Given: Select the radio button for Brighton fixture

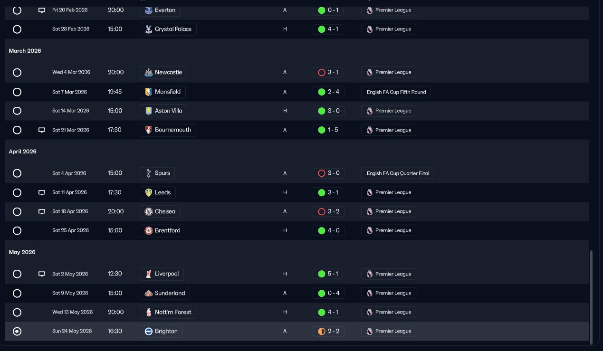Looking at the screenshot, I should [x=17, y=331].
